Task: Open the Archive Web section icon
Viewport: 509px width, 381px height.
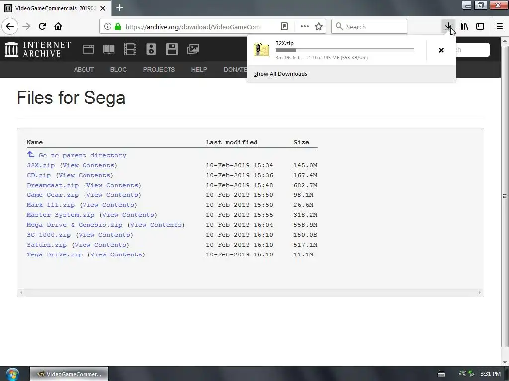Action: 88,49
